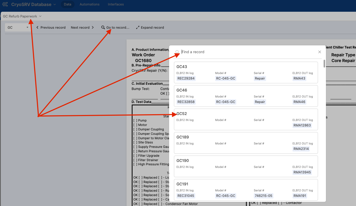Select the GC46 record card
Viewport: 356px width, 206px height.
[246, 96]
